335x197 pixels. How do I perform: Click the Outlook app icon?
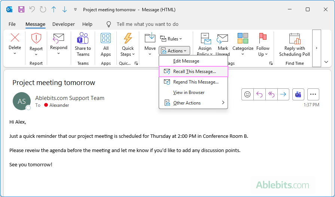coord(9,9)
